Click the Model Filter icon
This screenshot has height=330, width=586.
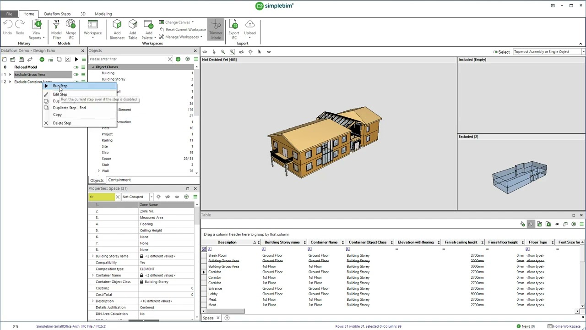tap(56, 30)
